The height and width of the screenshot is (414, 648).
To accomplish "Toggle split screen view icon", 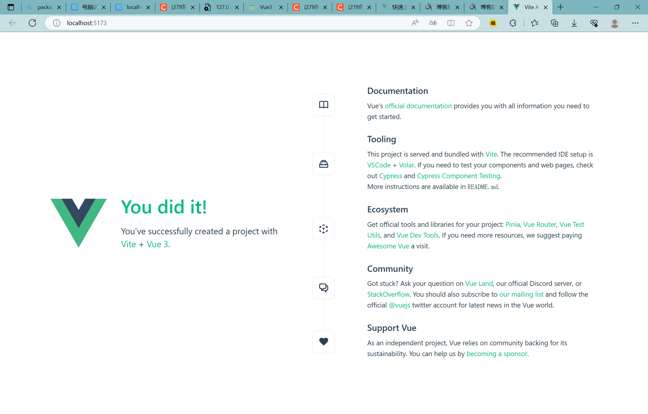I will 451,23.
